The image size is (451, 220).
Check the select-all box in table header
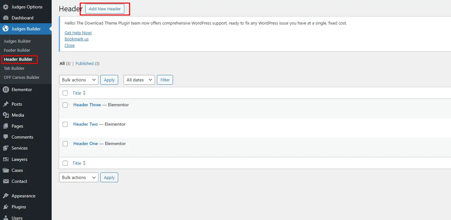point(65,93)
